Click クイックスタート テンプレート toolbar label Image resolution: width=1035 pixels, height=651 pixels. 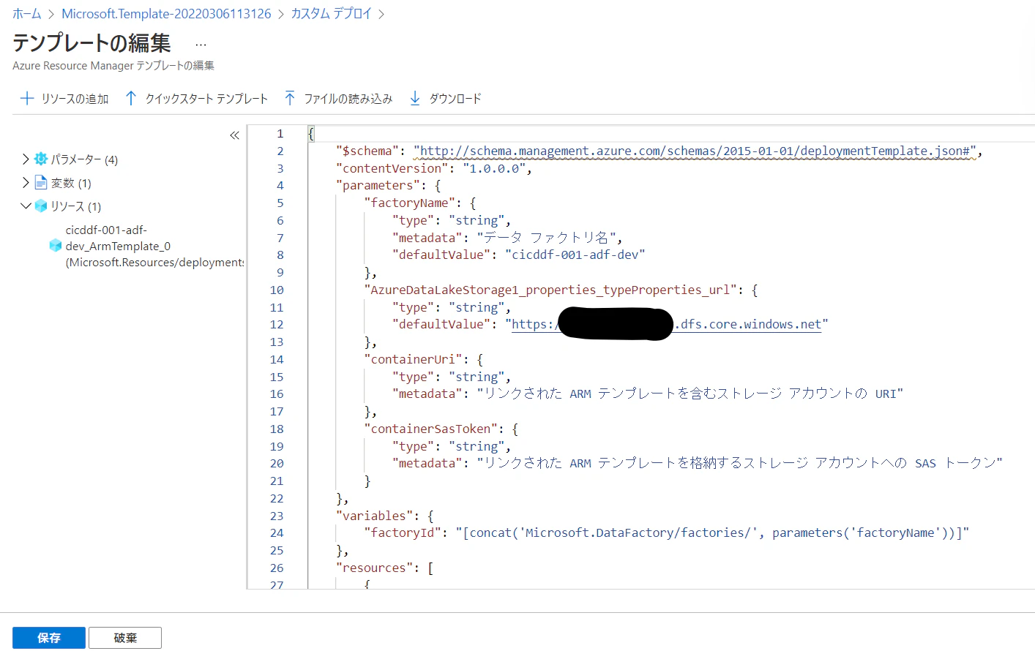(206, 99)
